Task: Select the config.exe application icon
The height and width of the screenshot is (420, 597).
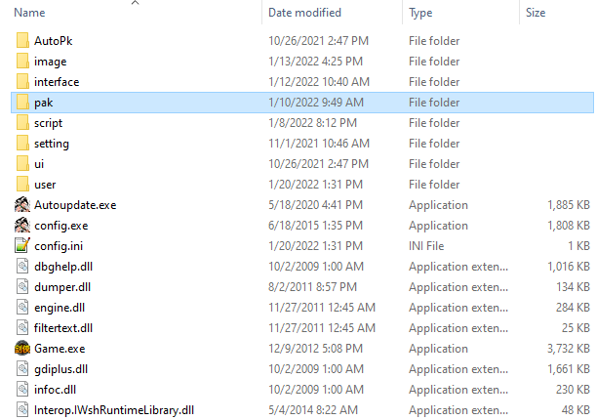Action: [x=23, y=226]
